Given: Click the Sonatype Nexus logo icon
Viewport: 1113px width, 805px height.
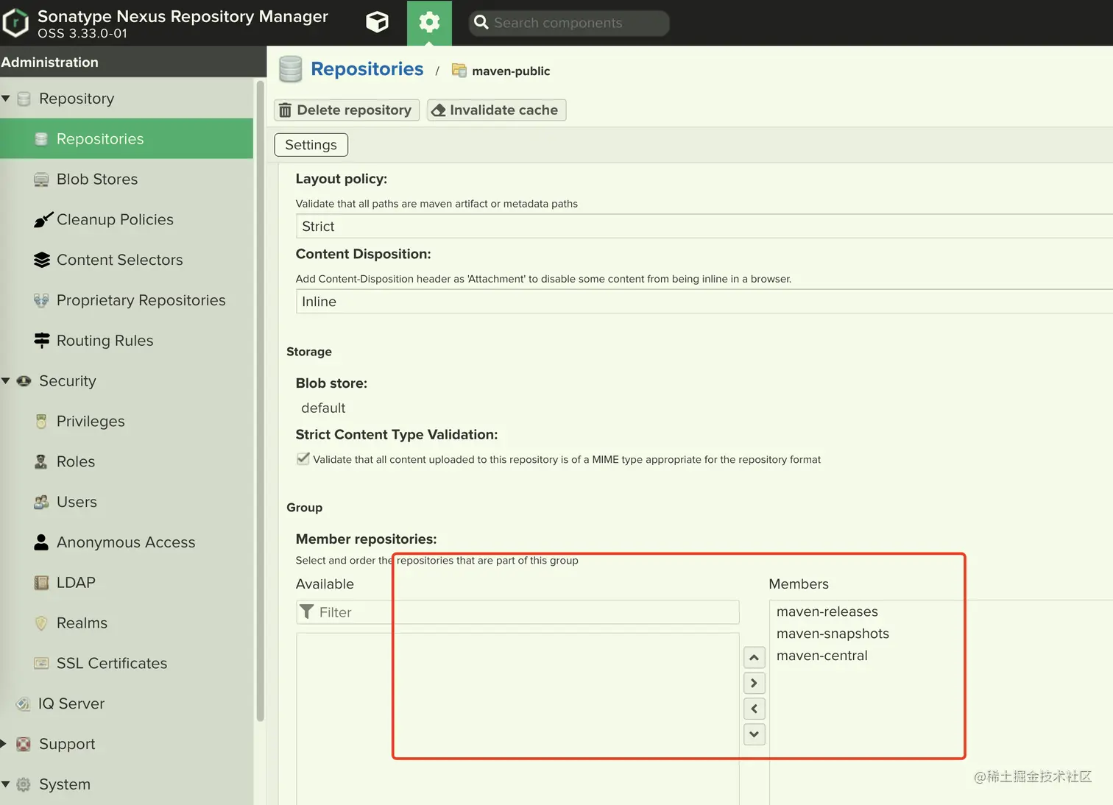Looking at the screenshot, I should click(15, 23).
